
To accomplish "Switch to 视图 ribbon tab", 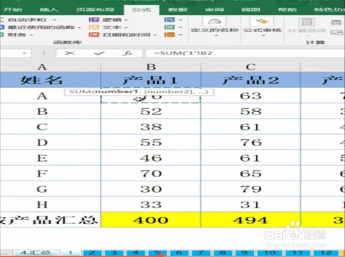I will coord(251,10).
